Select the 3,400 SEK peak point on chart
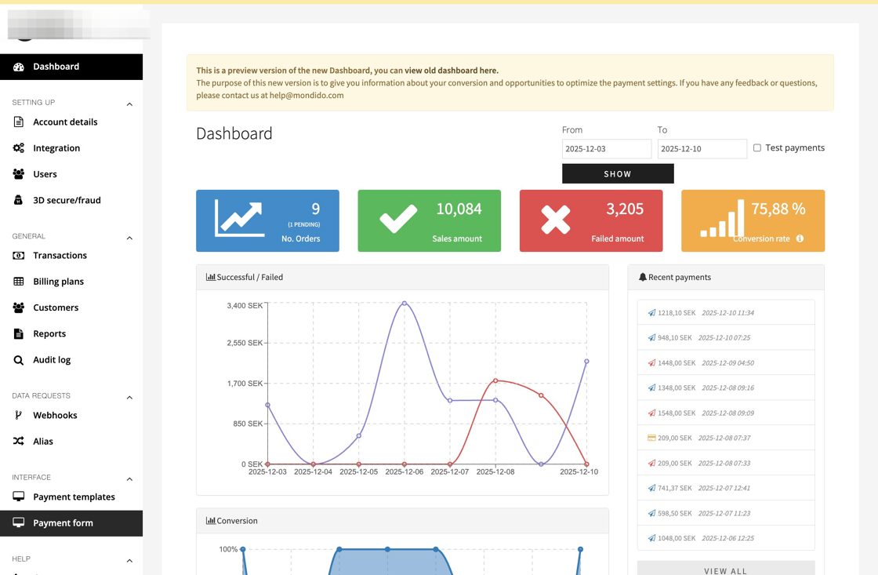Viewport: 878px width, 575px height. pyautogui.click(x=405, y=304)
